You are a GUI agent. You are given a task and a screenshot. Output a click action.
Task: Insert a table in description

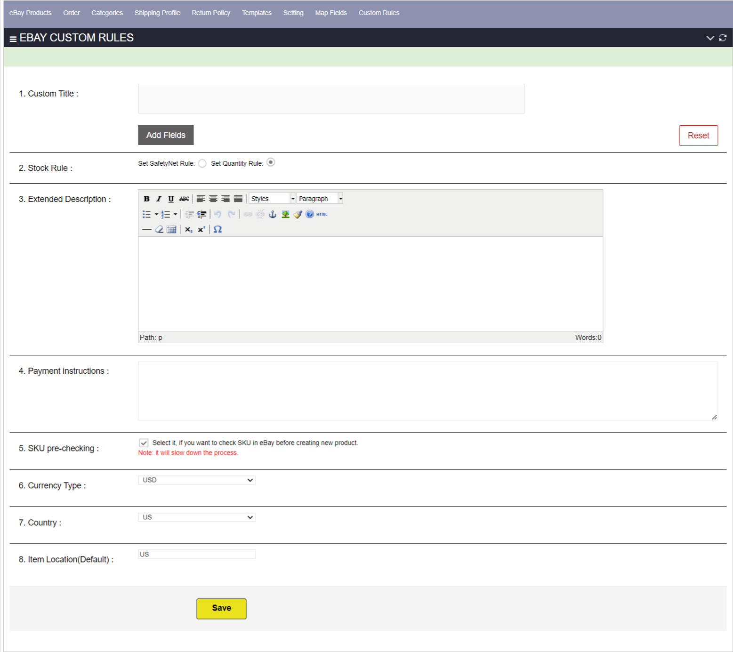pos(171,229)
